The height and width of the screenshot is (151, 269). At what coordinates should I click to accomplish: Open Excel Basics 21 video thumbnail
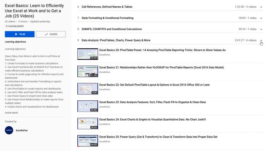pyautogui.click(x=88, y=71)
